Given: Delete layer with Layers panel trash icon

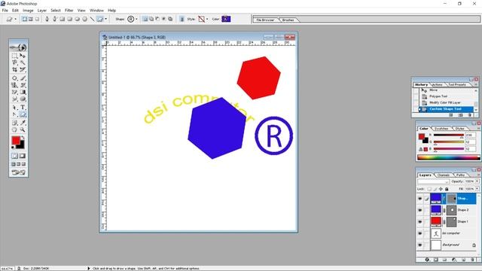Looking at the screenshot, I should [473, 260].
